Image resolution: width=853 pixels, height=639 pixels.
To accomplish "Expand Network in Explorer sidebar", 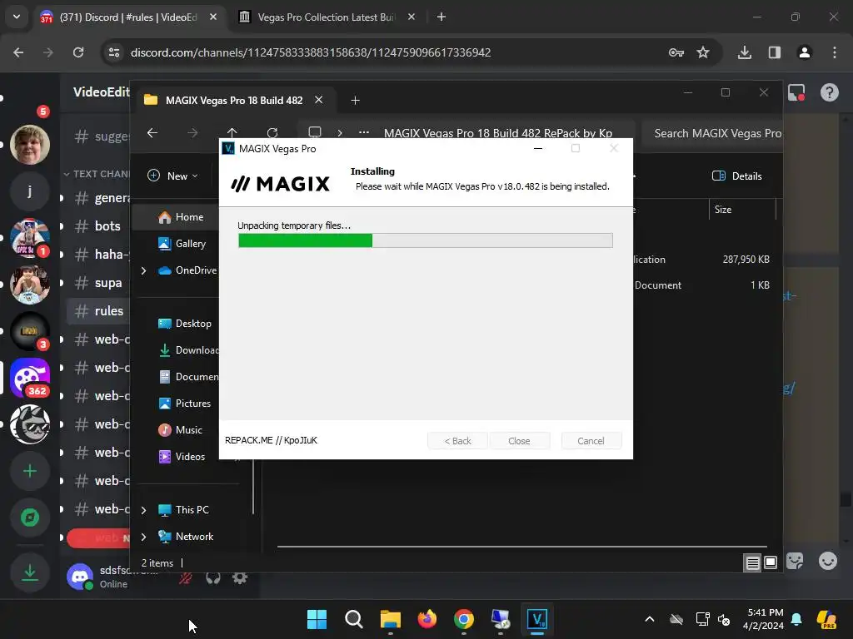I will 143,537.
